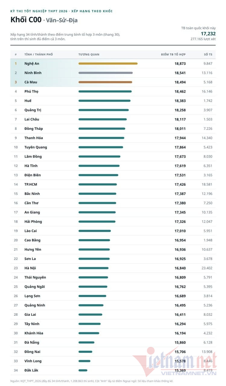Click the Khối C00 title
The height and width of the screenshot is (386, 226).
[26, 20]
